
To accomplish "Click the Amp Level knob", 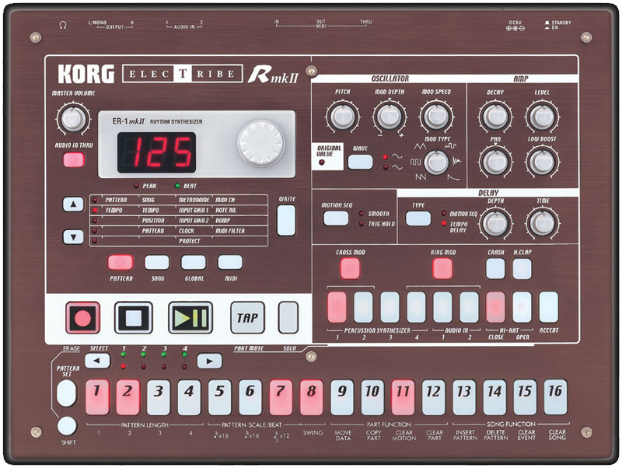I will coord(542,117).
